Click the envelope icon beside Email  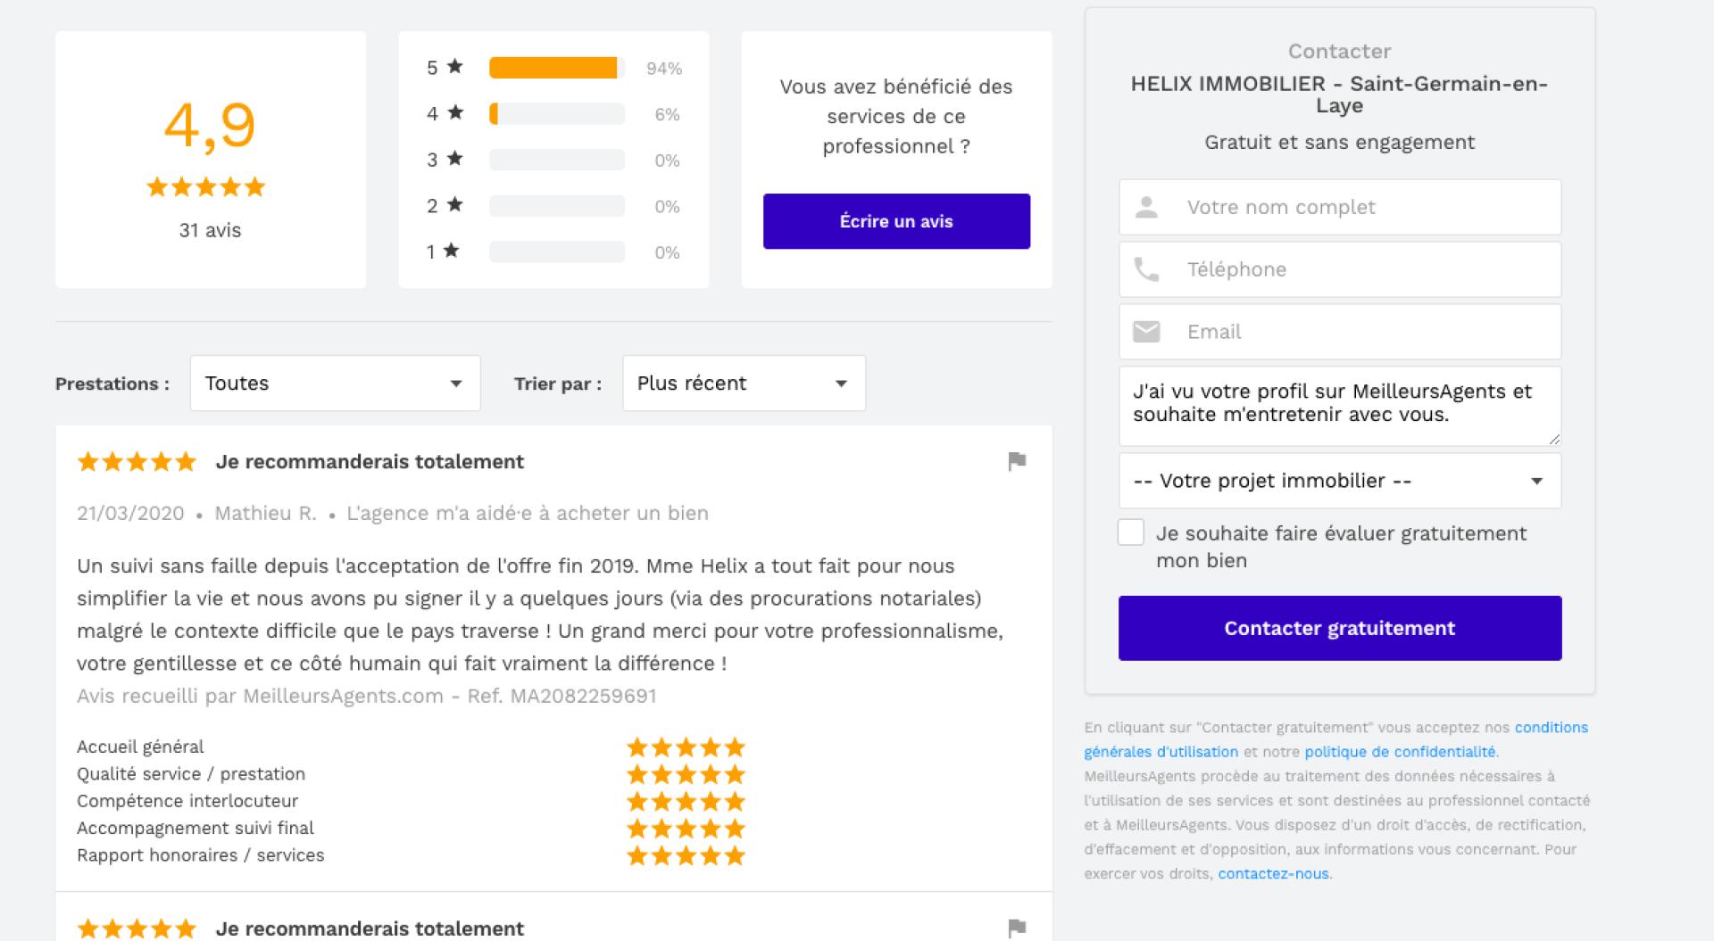tap(1146, 332)
